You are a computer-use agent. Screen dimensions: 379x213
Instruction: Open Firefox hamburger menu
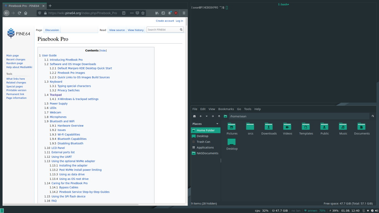(x=184, y=13)
